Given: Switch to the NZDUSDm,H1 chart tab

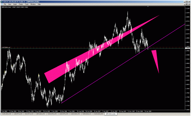Looking at the screenshot, I should [x=87, y=114].
